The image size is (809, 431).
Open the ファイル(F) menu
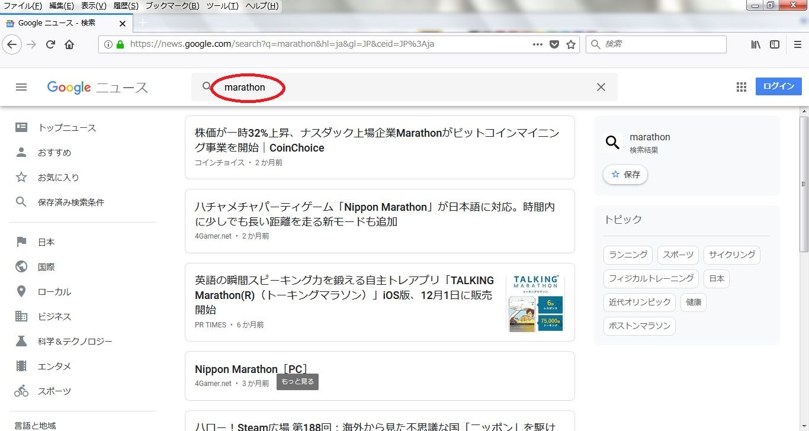(23, 6)
